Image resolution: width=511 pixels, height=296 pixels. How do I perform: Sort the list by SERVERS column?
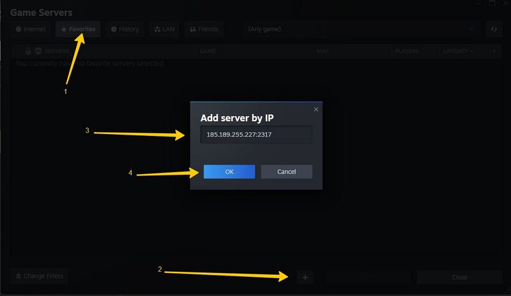pos(57,51)
